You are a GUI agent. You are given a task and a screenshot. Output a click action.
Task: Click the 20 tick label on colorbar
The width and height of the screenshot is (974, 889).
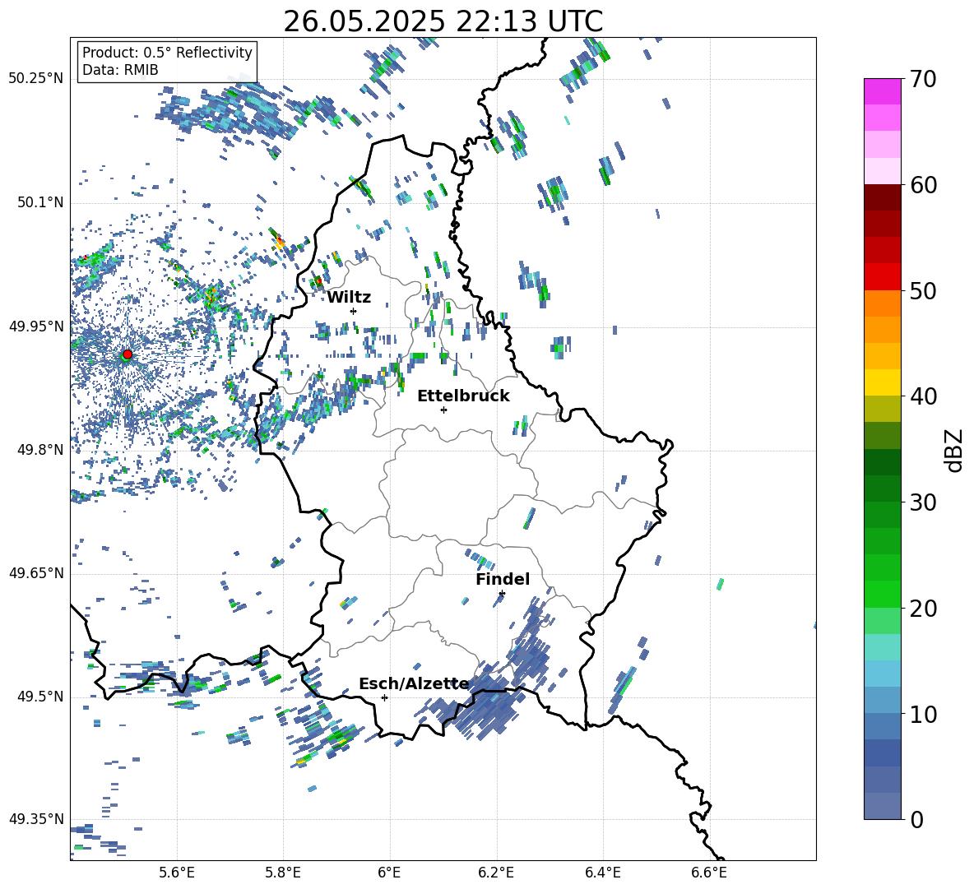(x=923, y=608)
